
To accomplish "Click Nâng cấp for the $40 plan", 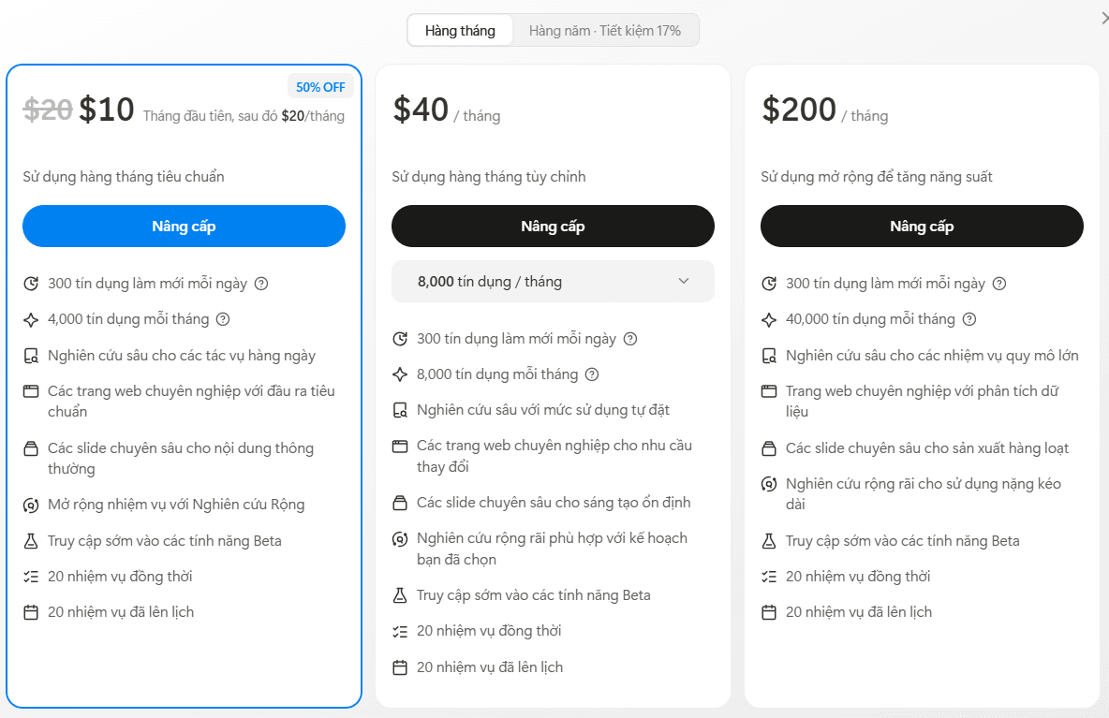I will [x=553, y=227].
